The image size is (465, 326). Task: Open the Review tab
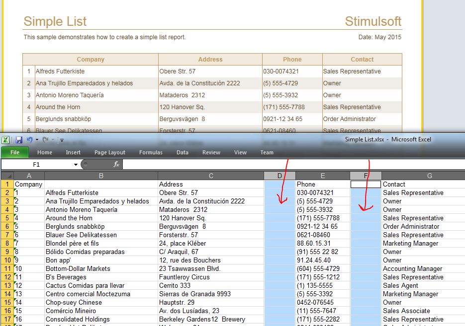[211, 152]
